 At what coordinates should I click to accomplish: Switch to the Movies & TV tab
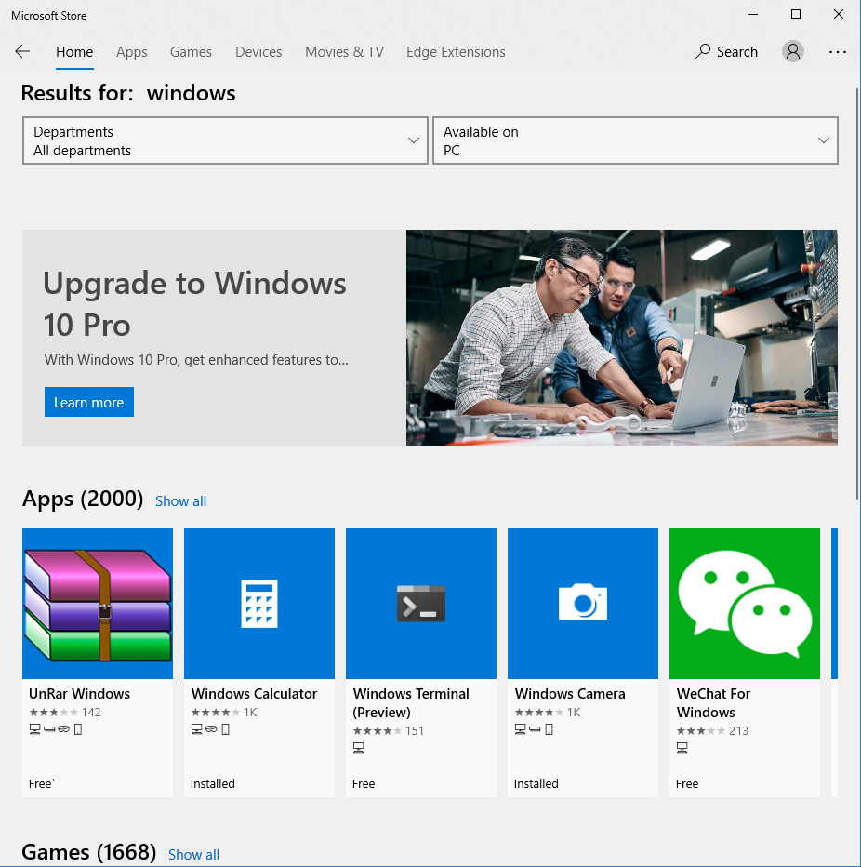[344, 52]
